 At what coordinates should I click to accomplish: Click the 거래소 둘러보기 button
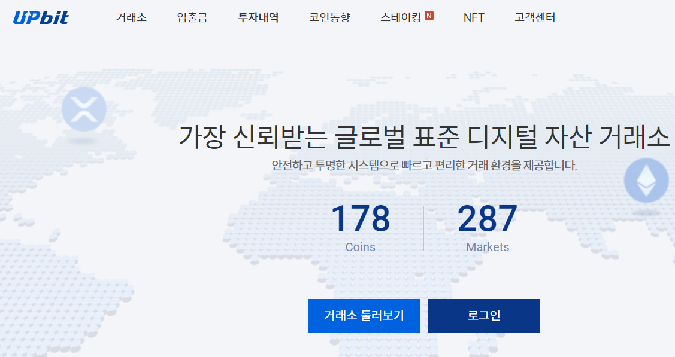click(x=364, y=316)
